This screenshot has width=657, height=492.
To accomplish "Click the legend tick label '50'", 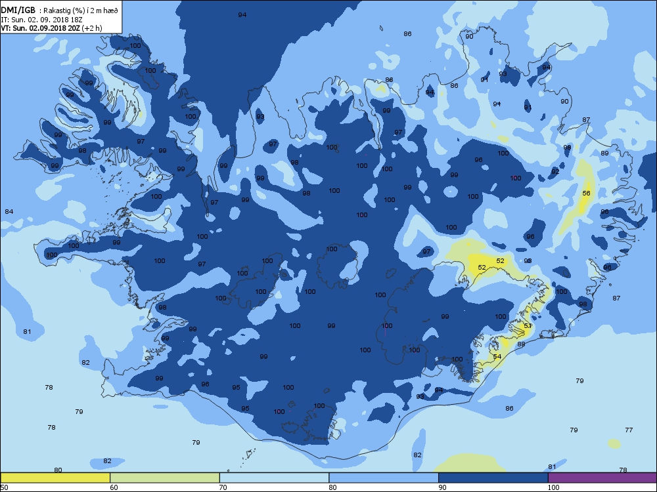I will pyautogui.click(x=4, y=487).
